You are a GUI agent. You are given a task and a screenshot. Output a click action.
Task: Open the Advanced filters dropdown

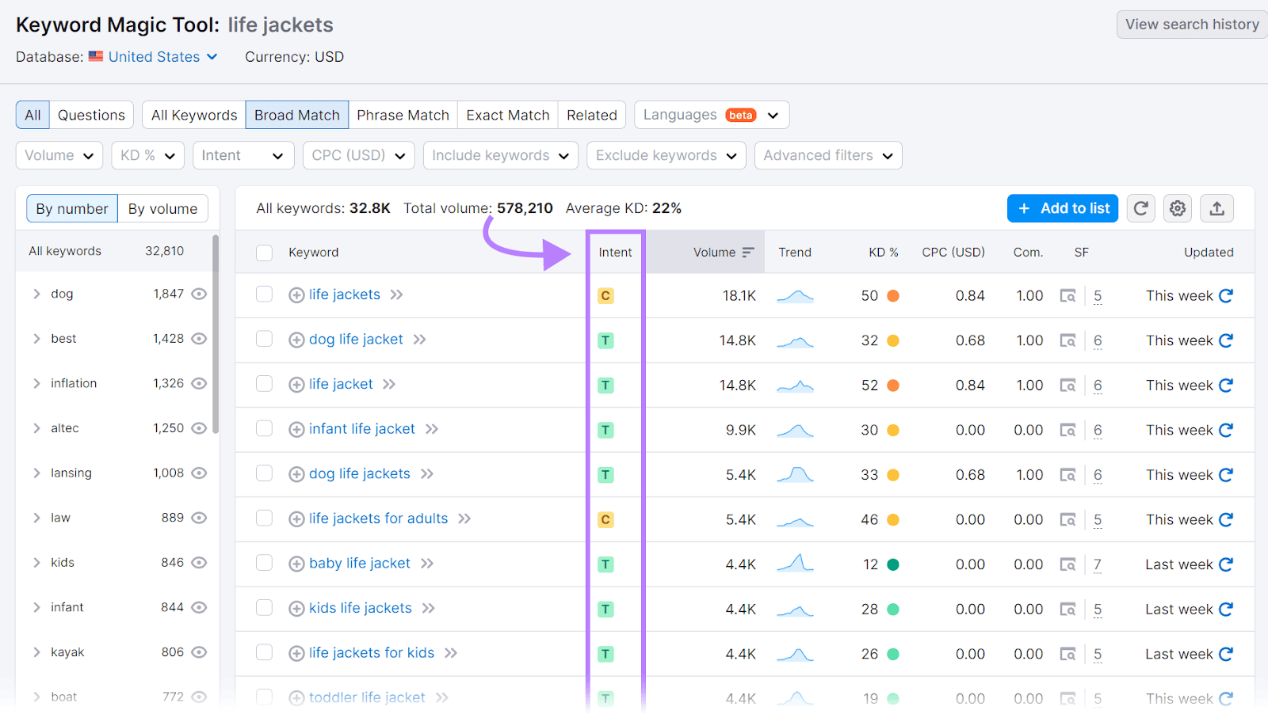pyautogui.click(x=827, y=155)
